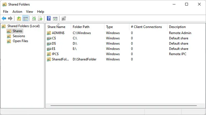
Task: Click the horizontal scrollbar in shares pane
Action: pos(124,105)
